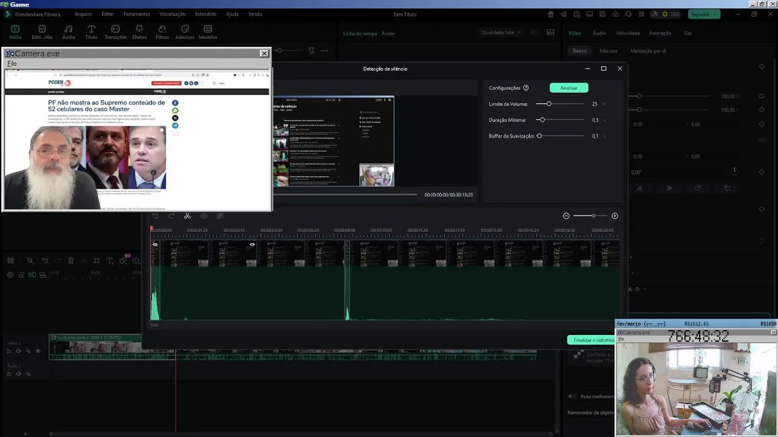The height and width of the screenshot is (437, 778).
Task: Open the Arquivo menu
Action: (83, 14)
